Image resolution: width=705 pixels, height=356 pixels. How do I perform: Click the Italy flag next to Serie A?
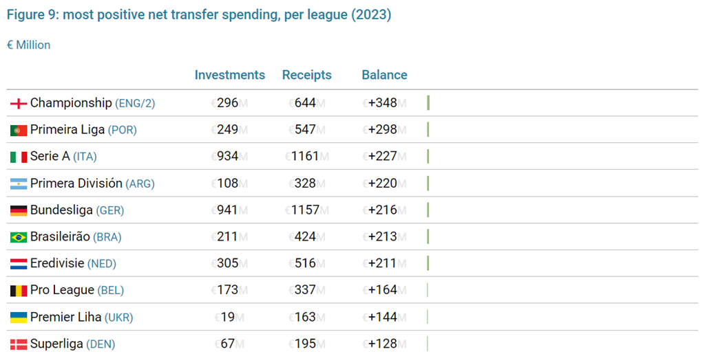[19, 157]
